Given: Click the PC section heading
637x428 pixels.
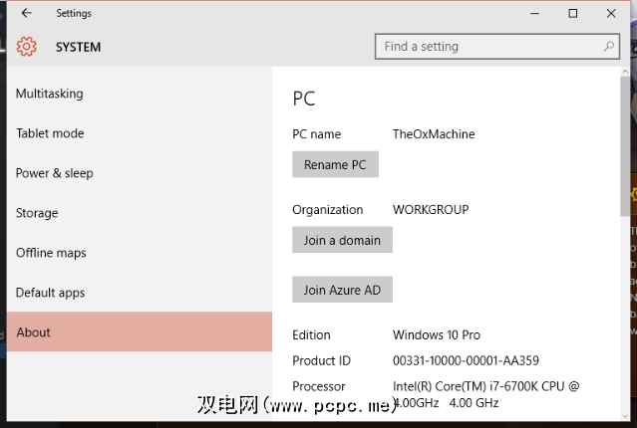Looking at the screenshot, I should point(304,99).
